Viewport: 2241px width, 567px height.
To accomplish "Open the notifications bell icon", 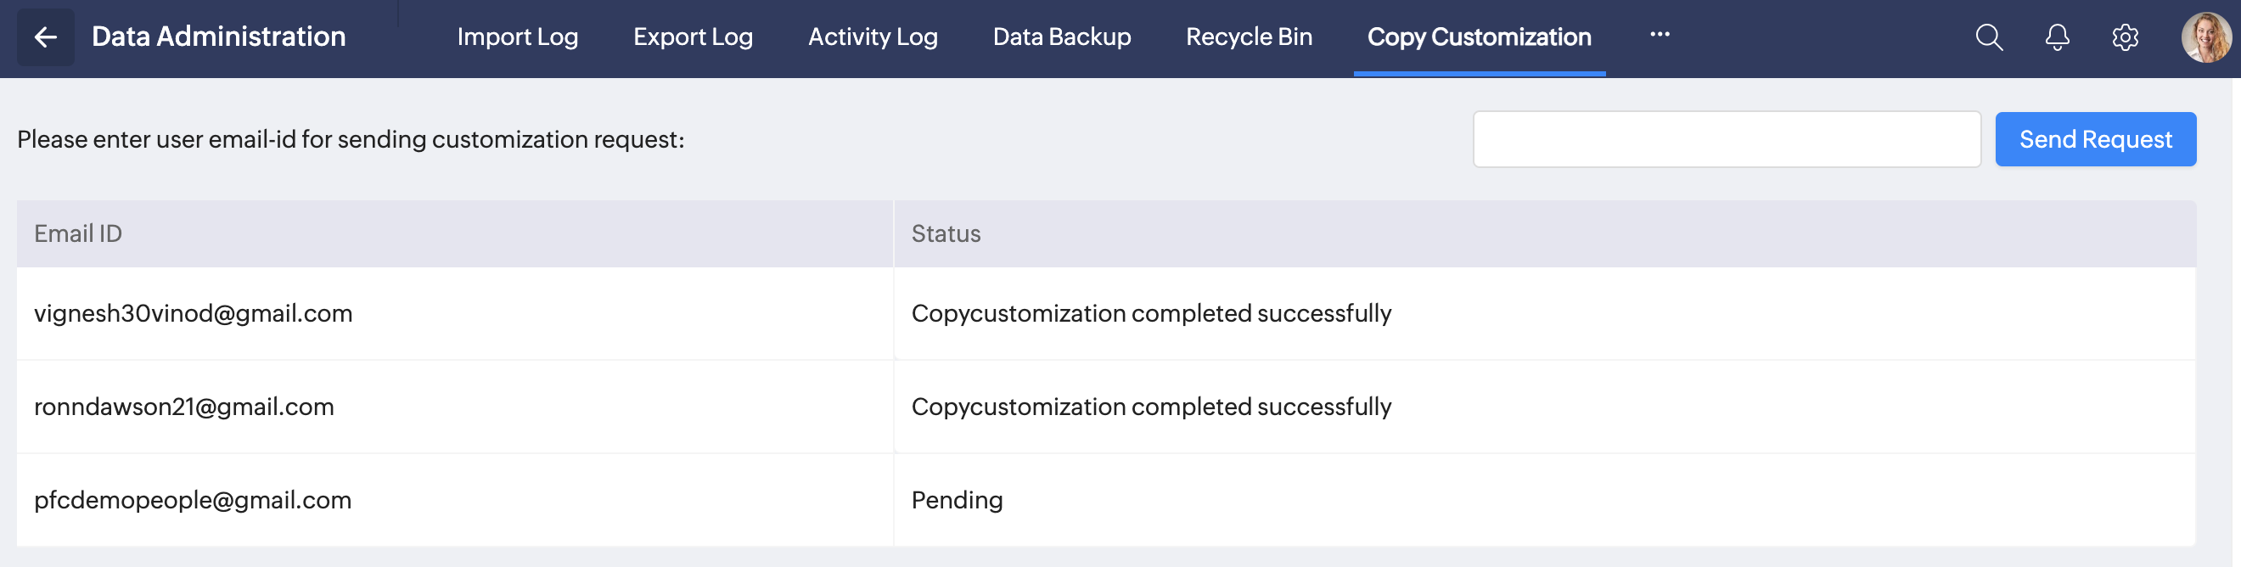I will (2057, 37).
